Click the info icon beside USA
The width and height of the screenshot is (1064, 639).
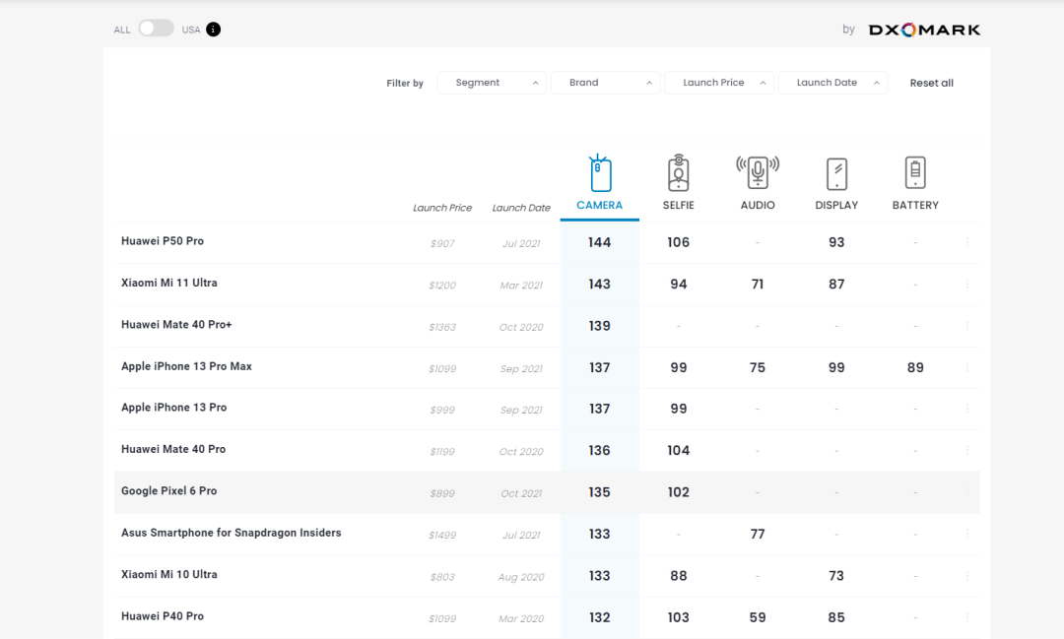pyautogui.click(x=214, y=30)
